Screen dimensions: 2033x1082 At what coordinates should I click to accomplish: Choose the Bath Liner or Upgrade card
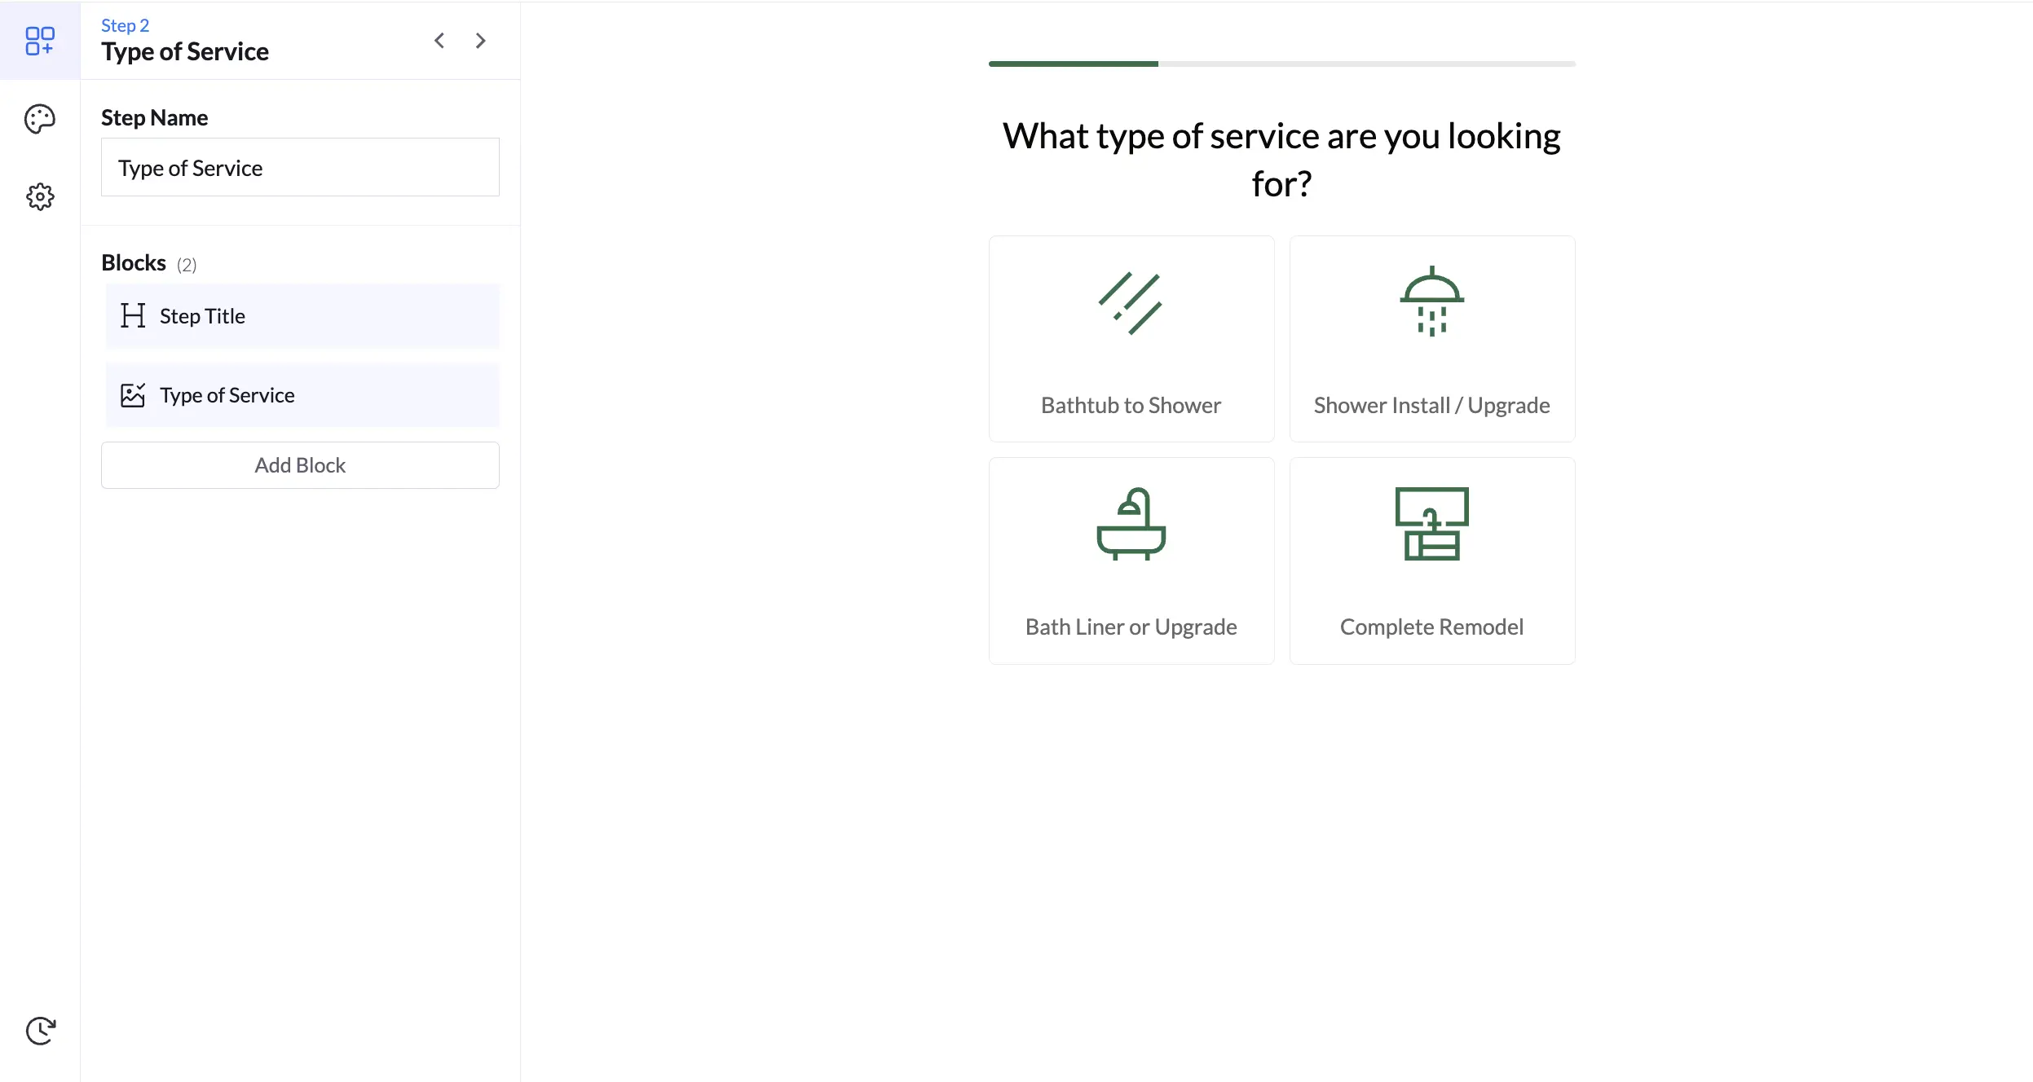click(x=1131, y=561)
